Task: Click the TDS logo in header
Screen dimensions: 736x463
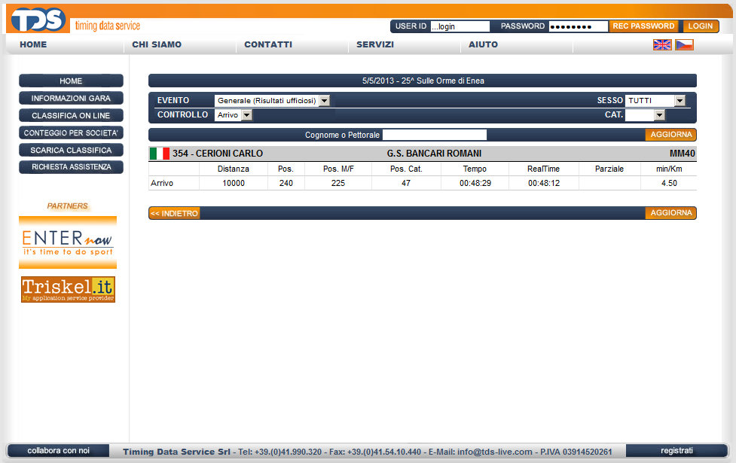Action: (38, 19)
